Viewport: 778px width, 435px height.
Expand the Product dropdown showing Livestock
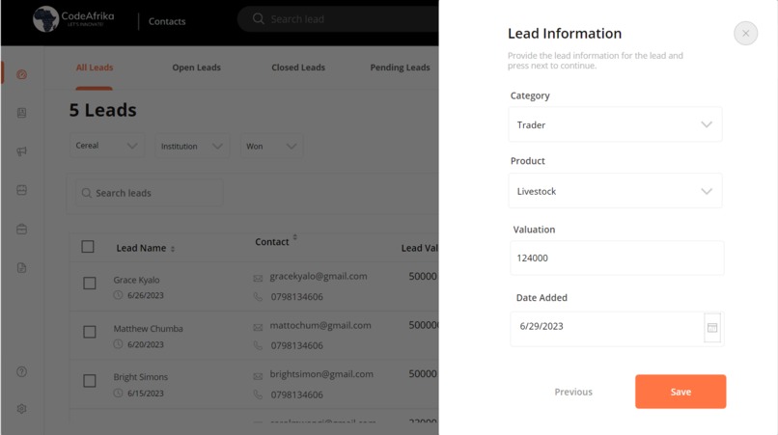pyautogui.click(x=615, y=191)
